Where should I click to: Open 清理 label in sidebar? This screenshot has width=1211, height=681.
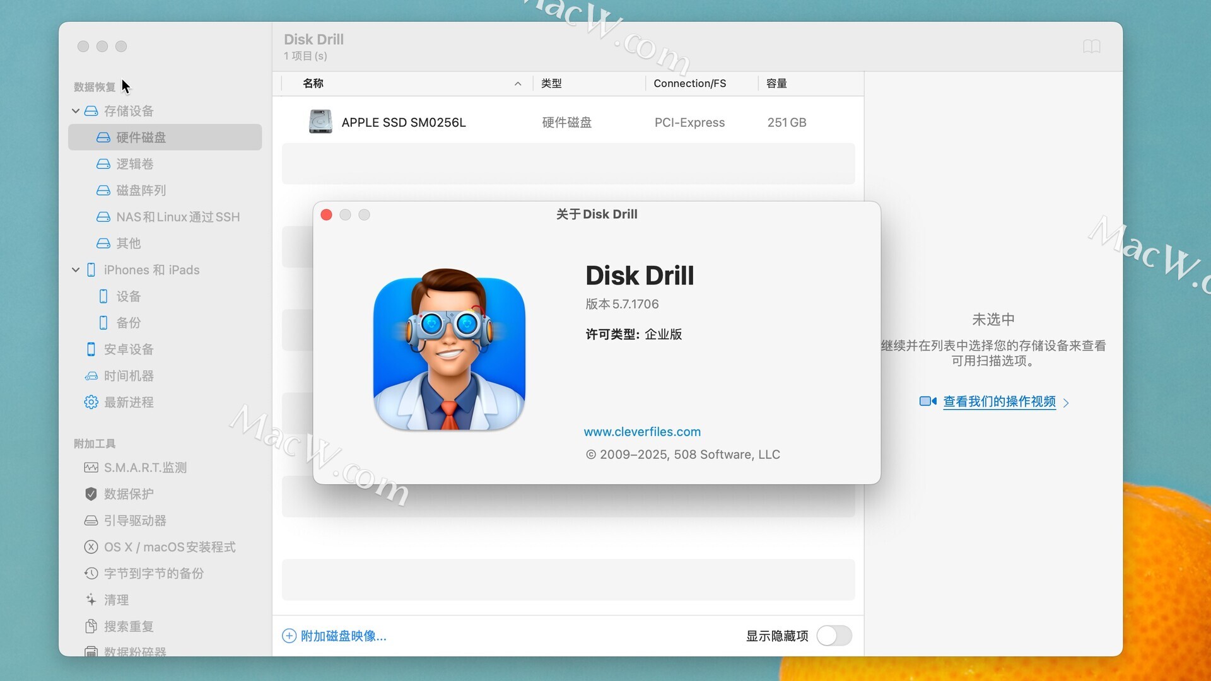click(116, 600)
